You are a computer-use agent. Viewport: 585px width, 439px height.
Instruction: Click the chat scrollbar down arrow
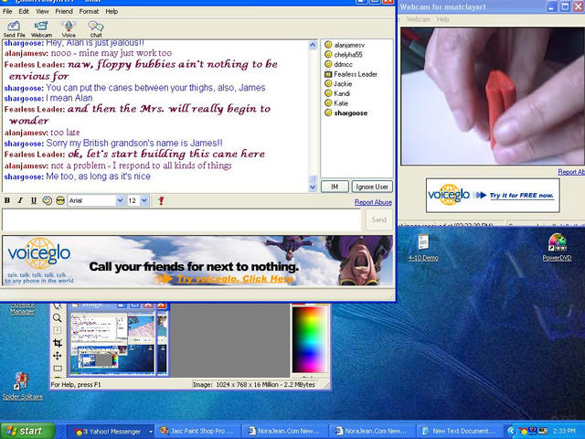[x=313, y=187]
